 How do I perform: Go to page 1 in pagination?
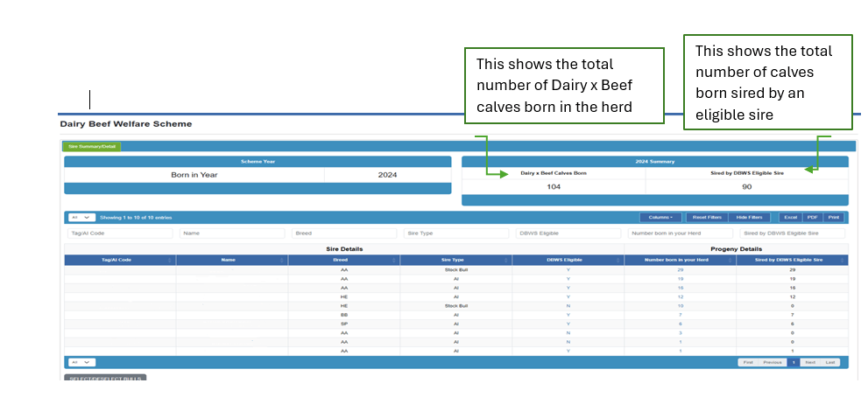click(793, 362)
